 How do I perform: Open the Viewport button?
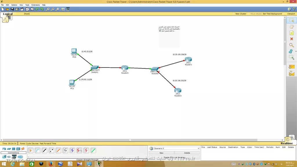pyautogui.click(x=291, y=14)
